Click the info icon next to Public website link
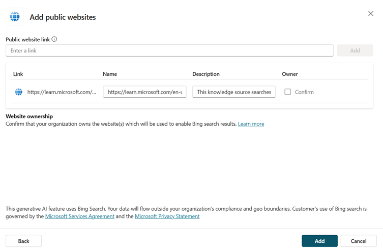This screenshot has width=383, height=252. 54,39
